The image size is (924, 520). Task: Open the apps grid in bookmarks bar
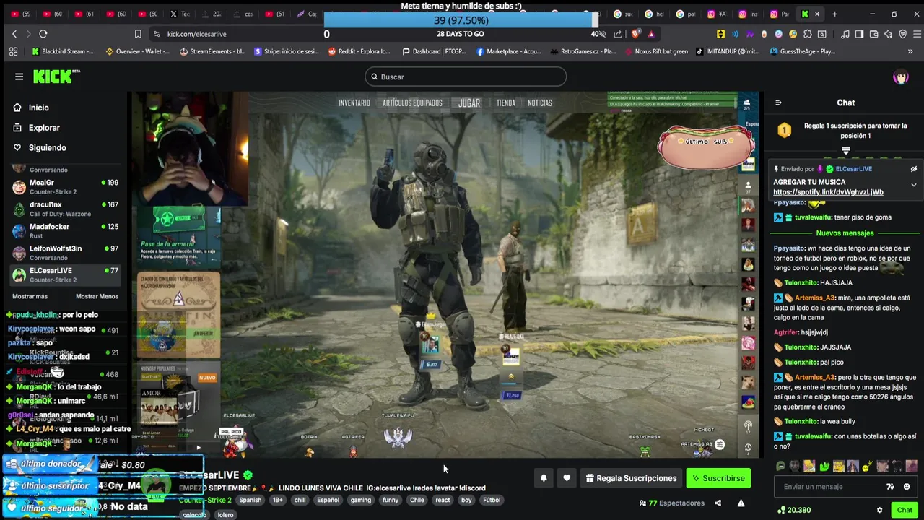coord(13,51)
